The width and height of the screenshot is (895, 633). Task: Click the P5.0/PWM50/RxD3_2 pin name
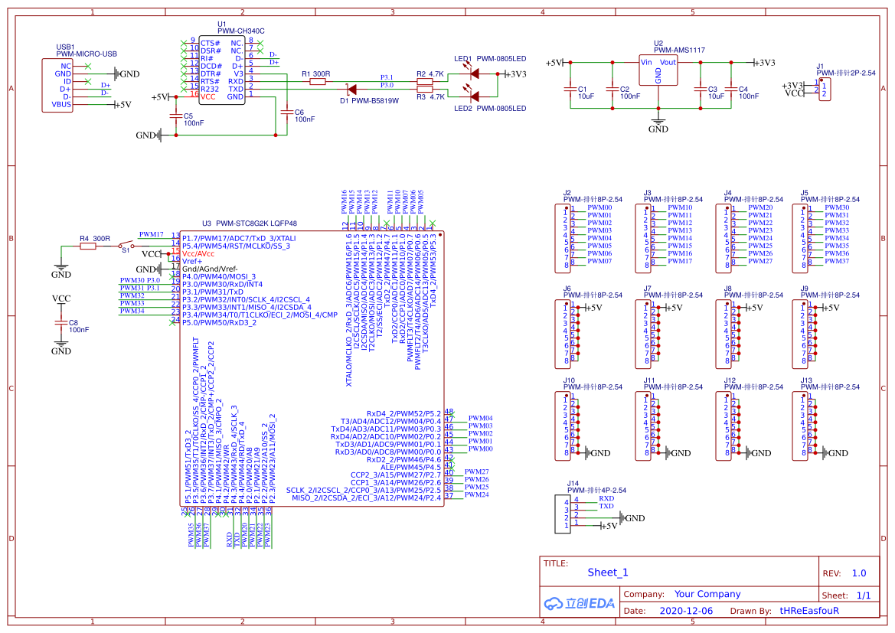(219, 322)
